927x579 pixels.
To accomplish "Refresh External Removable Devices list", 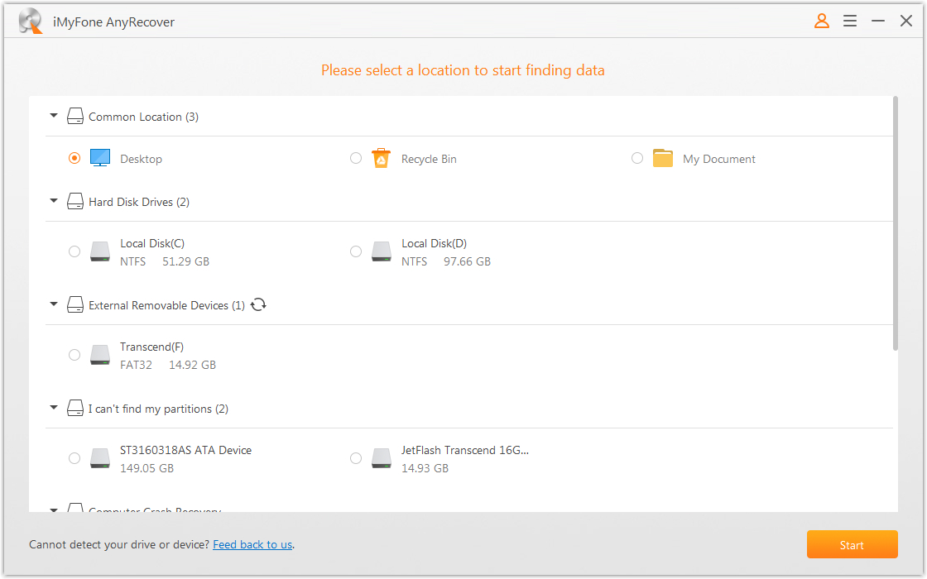I will [x=258, y=305].
